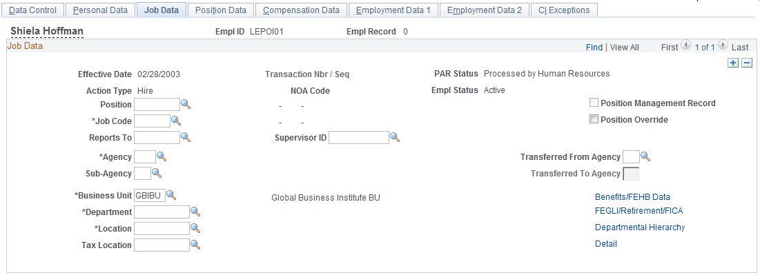Add a new row with plus button

pyautogui.click(x=733, y=63)
